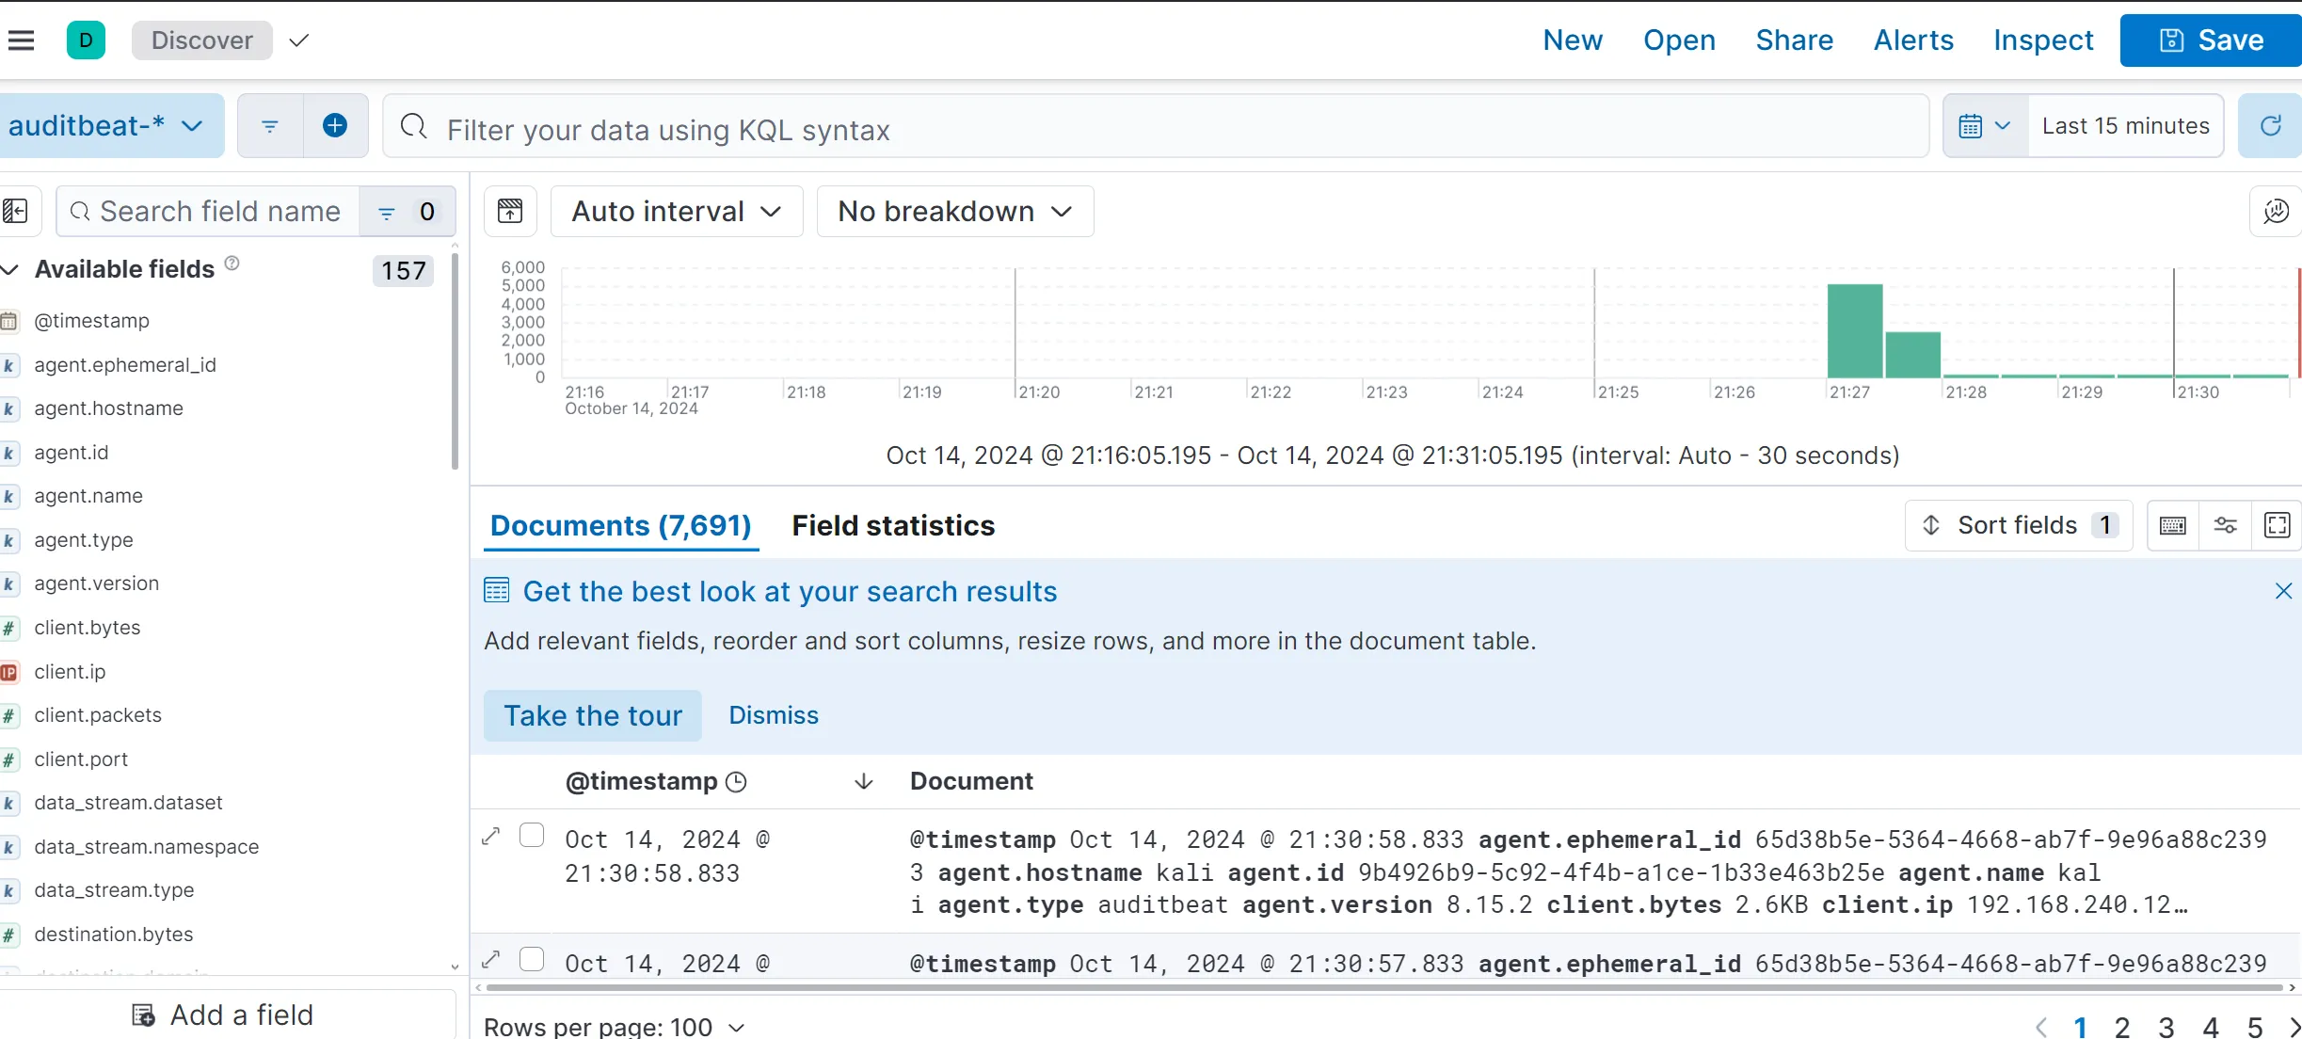Screen dimensions: 2302x1039
Task: Enter fullscreen mode for the document table
Action: coord(2278,525)
